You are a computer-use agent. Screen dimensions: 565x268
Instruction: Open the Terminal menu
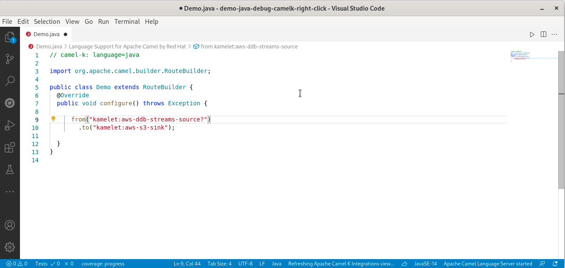pos(128,21)
